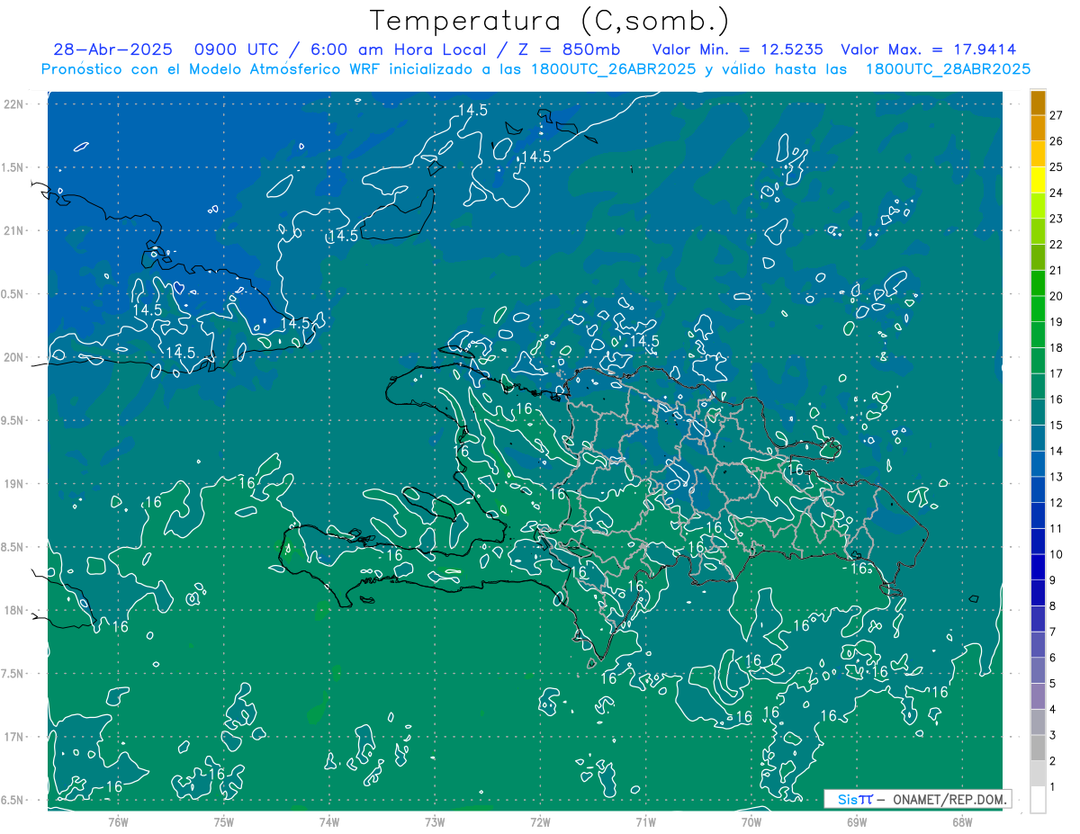1080x834 pixels.
Task: Click legend number '27' on color scale
Action: pyautogui.click(x=1057, y=115)
